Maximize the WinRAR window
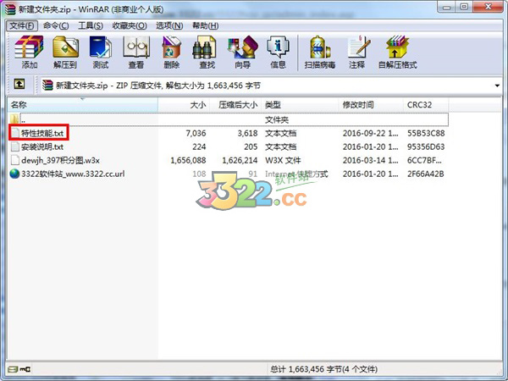 [x=464, y=7]
